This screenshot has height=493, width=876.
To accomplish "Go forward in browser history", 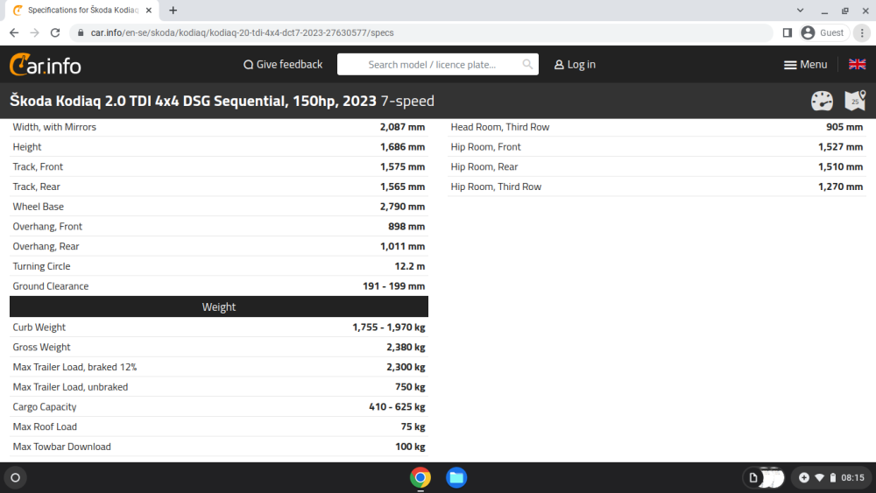I will [35, 33].
